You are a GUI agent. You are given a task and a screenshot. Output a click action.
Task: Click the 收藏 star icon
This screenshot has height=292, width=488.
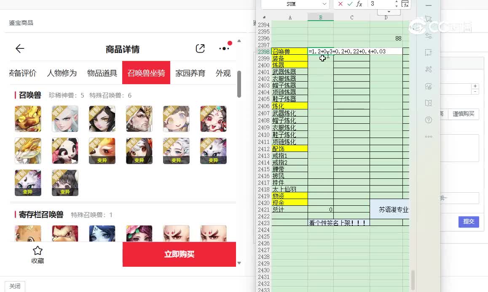38,251
